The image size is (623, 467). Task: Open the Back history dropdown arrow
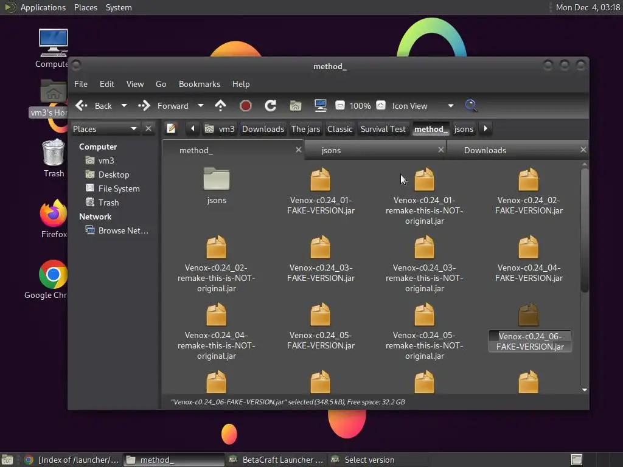coord(124,106)
